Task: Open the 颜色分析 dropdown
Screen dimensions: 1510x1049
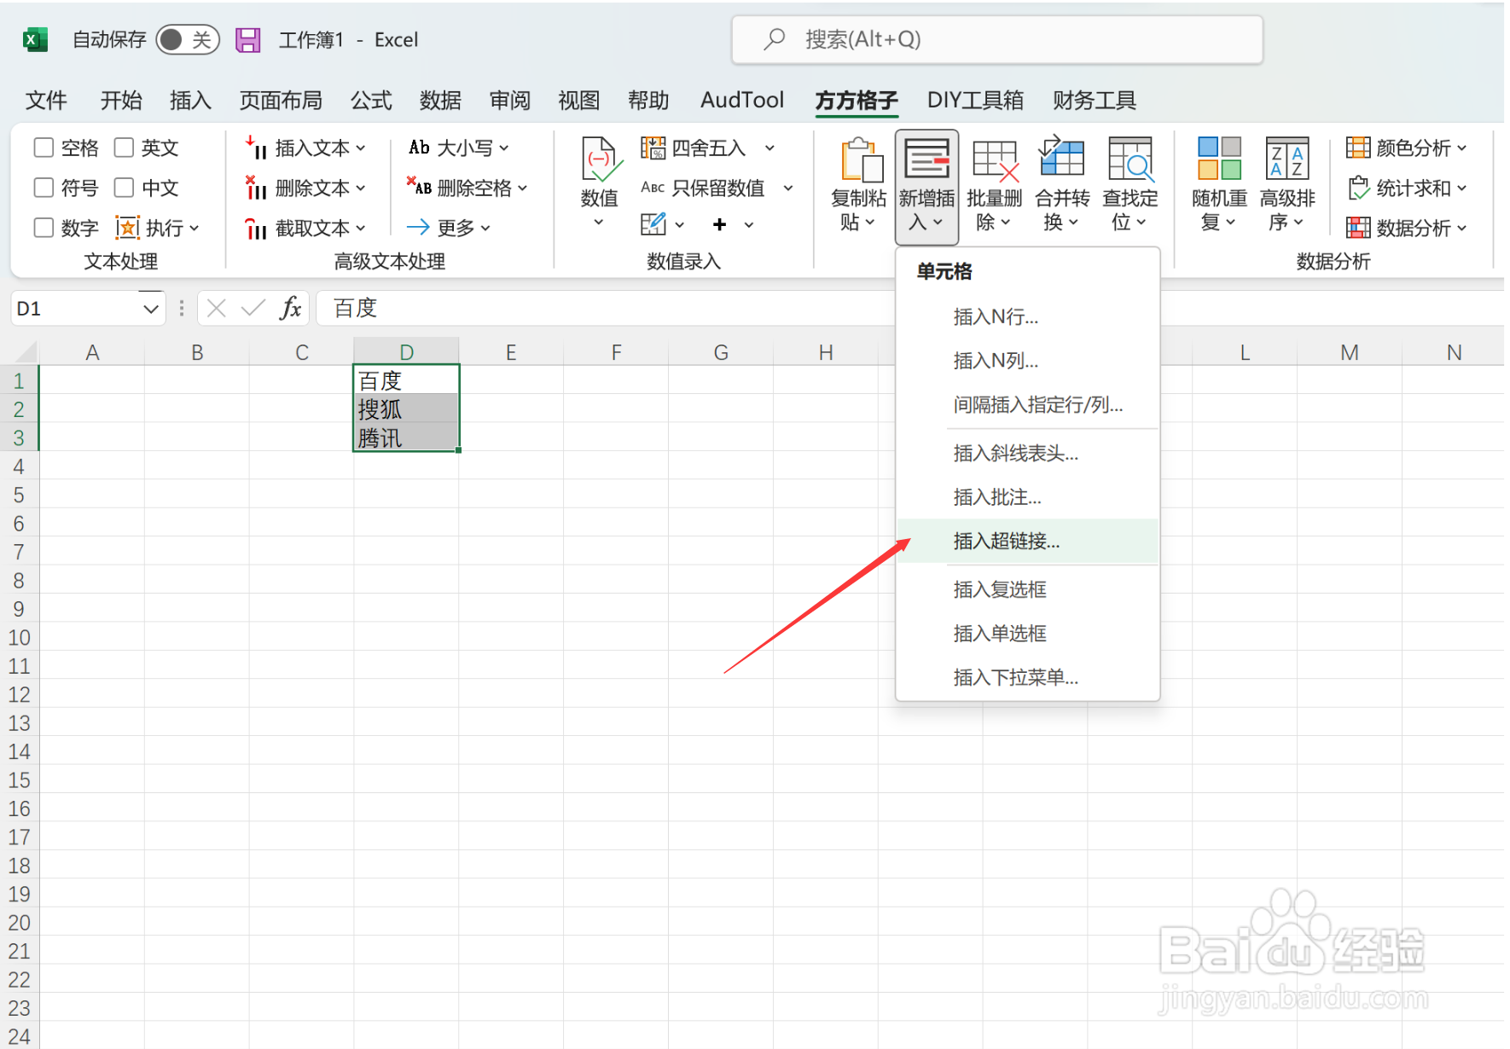Action: point(1407,148)
